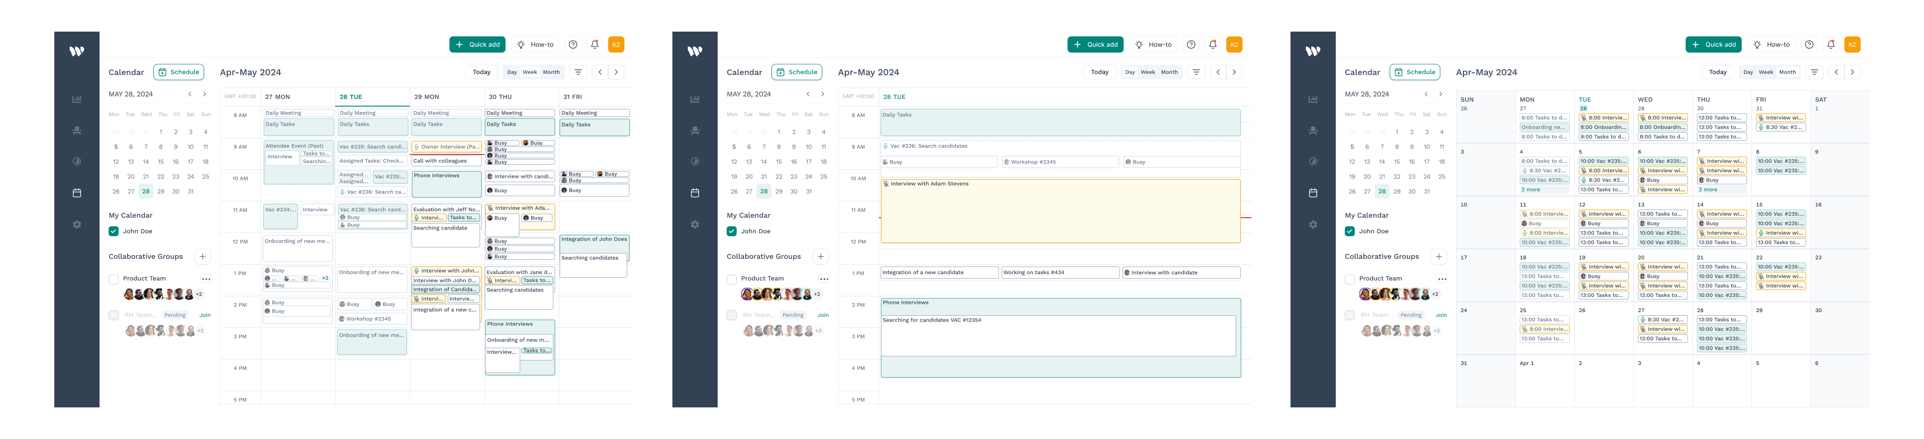
Task: Open Product Team three-dots menu in day view
Action: pyautogui.click(x=824, y=279)
